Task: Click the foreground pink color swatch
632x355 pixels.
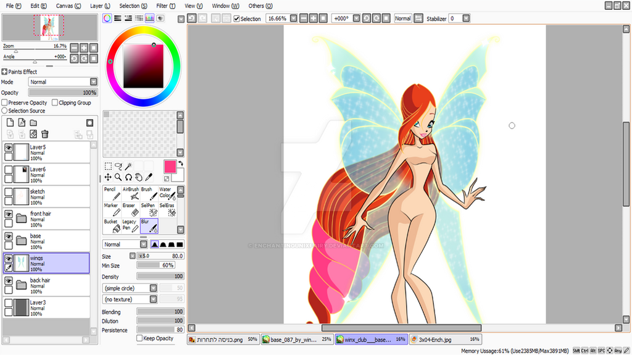Action: [170, 166]
